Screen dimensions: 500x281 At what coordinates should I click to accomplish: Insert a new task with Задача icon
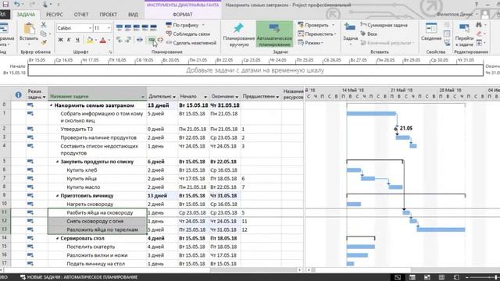click(x=350, y=33)
